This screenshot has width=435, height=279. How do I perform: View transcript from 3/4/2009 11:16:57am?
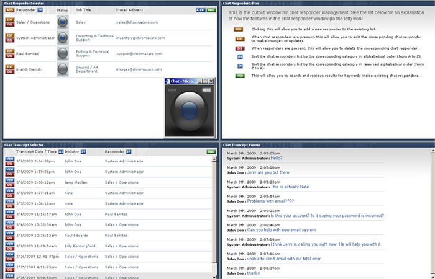click(10, 212)
